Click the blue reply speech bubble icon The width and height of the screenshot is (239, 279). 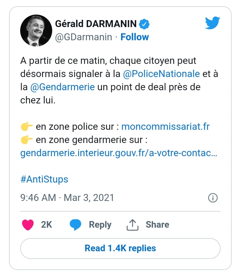tap(75, 225)
